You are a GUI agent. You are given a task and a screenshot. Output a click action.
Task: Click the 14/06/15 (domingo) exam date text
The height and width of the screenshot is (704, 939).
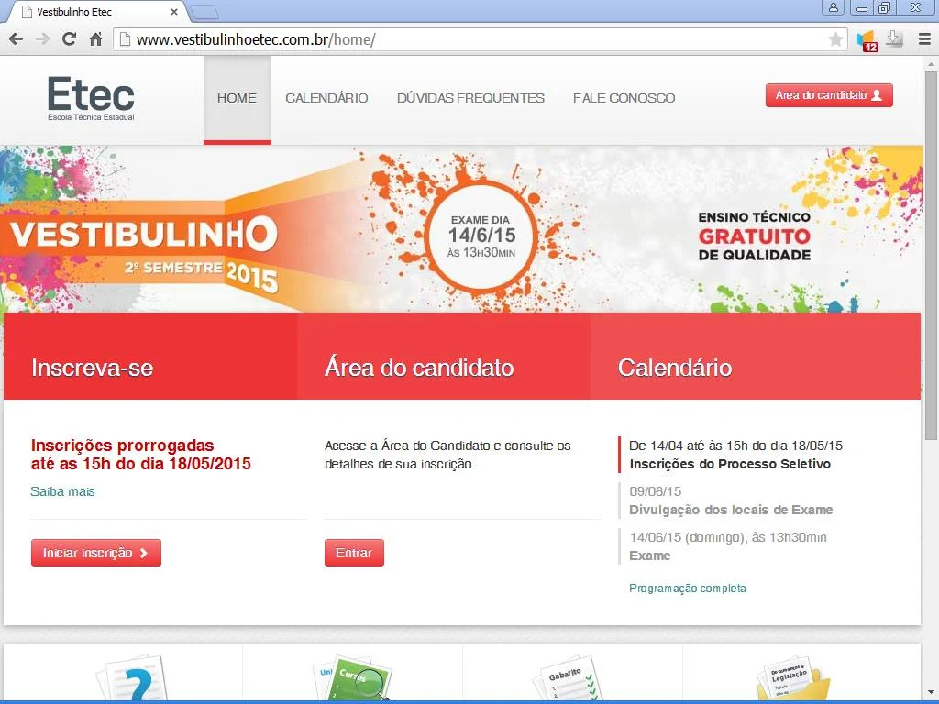pyautogui.click(x=727, y=537)
